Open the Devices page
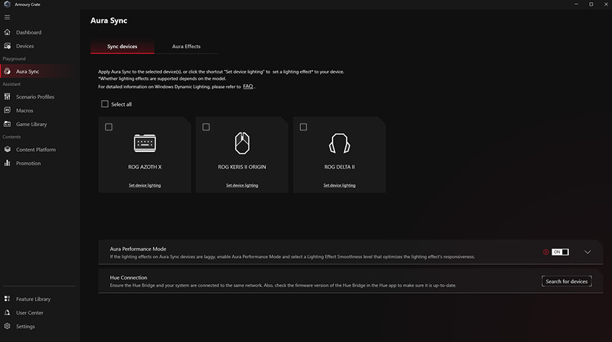This screenshot has height=342, width=612. coord(25,46)
